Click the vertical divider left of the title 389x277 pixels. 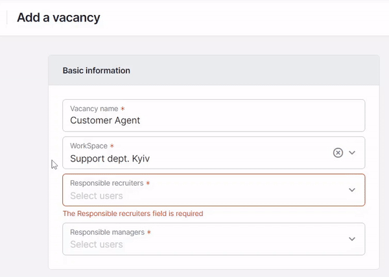tap(7, 18)
